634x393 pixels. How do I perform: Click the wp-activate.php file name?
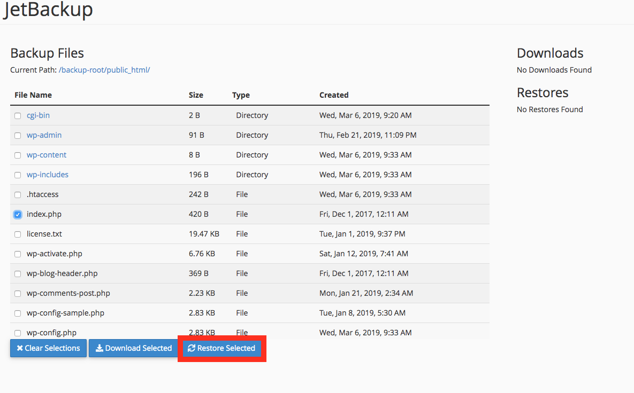tap(54, 254)
